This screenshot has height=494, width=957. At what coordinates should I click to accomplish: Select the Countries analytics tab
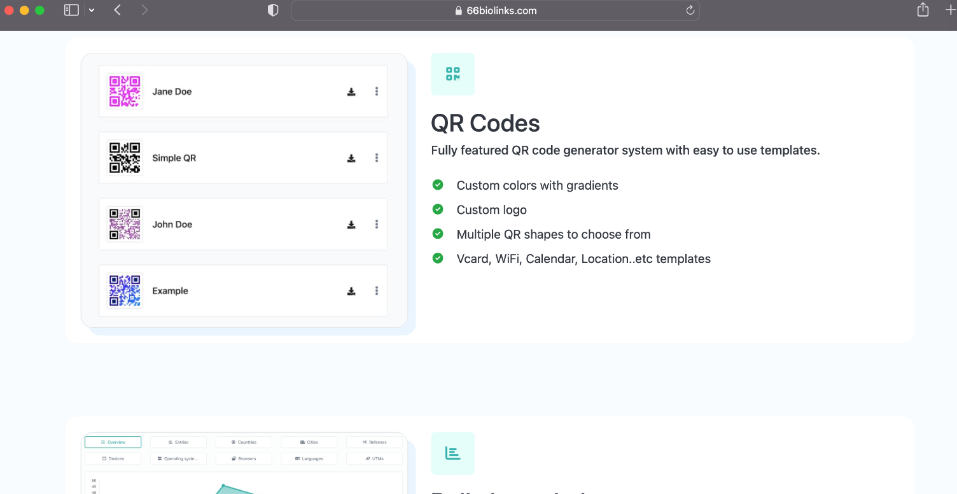244,442
